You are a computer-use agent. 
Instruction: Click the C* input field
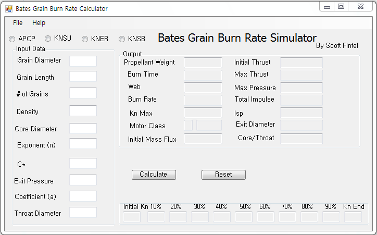83,163
